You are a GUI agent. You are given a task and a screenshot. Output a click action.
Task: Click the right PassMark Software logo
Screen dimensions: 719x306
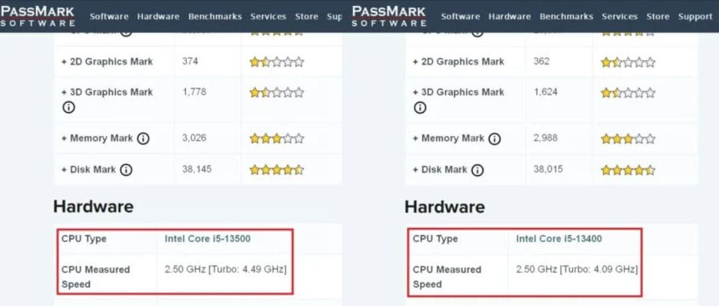pyautogui.click(x=389, y=16)
